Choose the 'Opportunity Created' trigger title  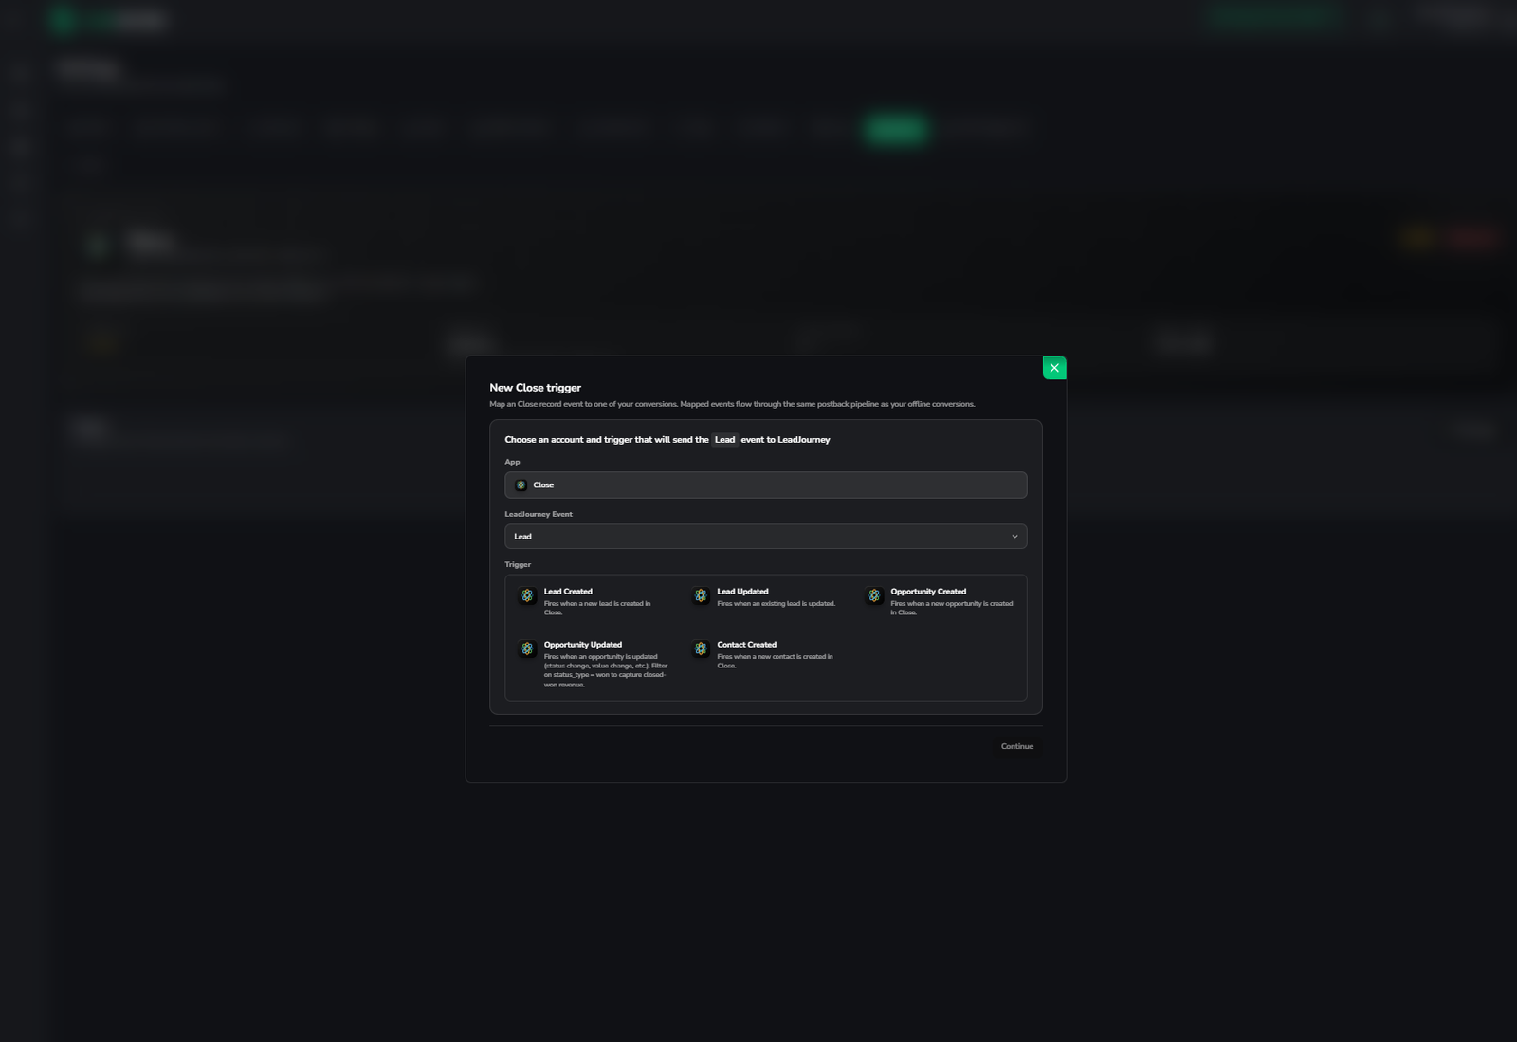point(928,591)
